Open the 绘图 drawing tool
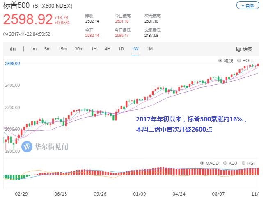Image resolution: width=266 pixels, height=198 pixels. [244, 49]
